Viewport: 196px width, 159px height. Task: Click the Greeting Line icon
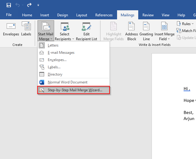tap(146, 27)
